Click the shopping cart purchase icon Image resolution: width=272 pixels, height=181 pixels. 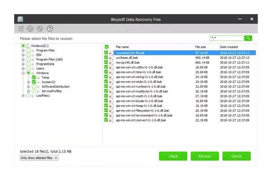30,28
